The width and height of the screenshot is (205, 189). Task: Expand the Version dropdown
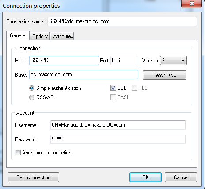(173, 61)
